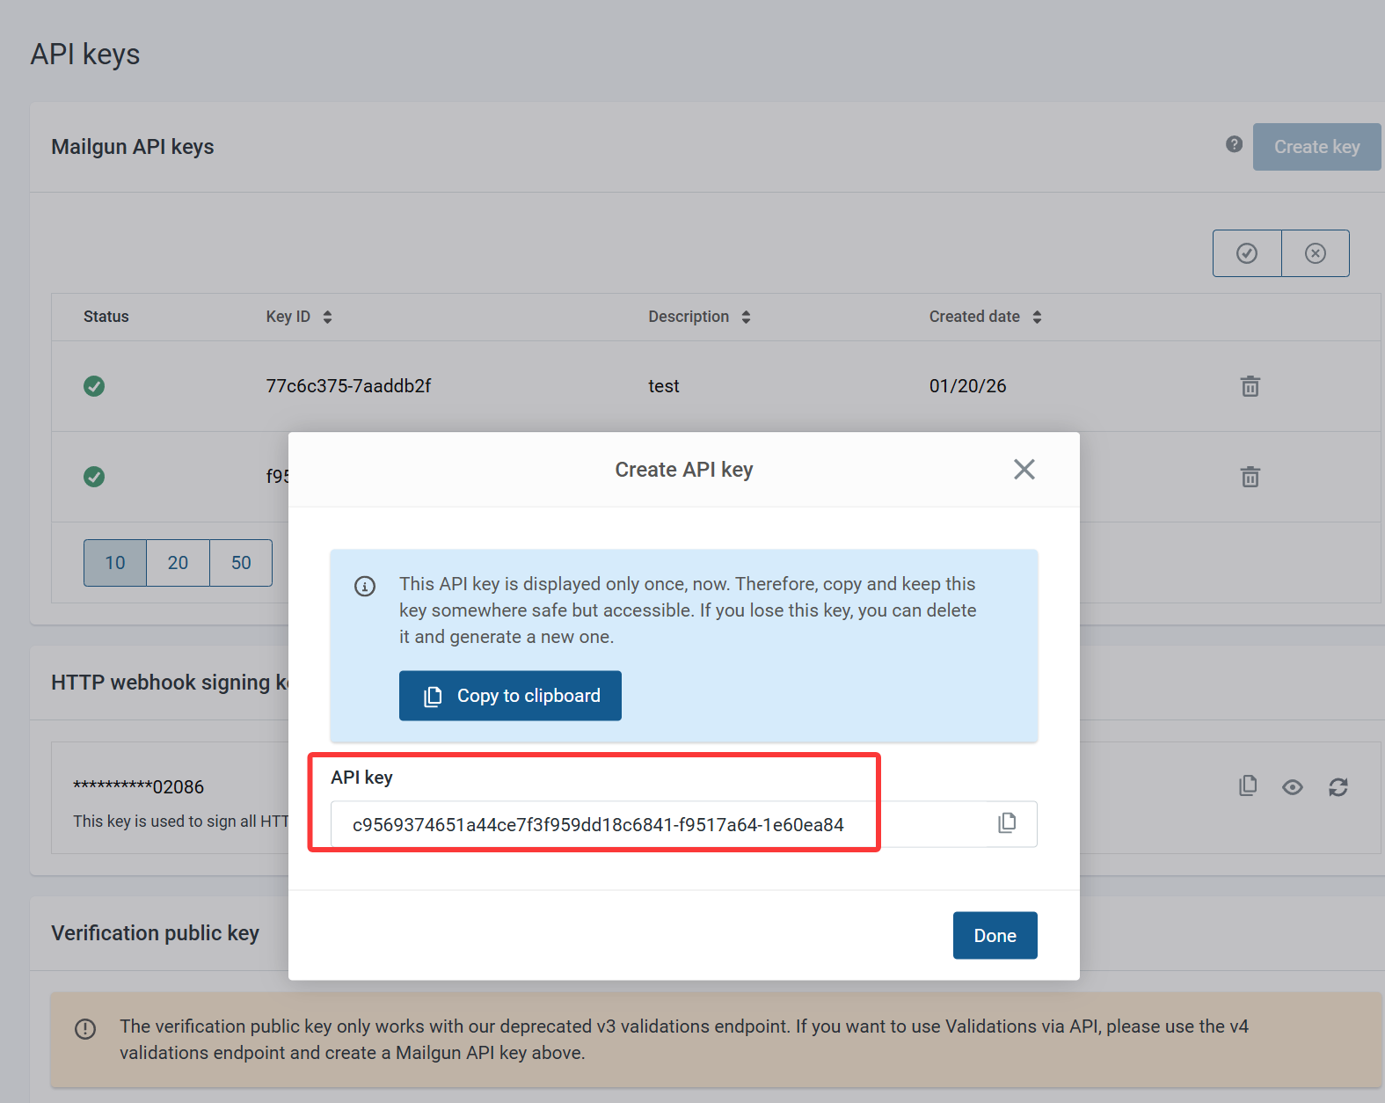The height and width of the screenshot is (1103, 1385).
Task: Regenerate the webhook signing key
Action: pyautogui.click(x=1338, y=786)
